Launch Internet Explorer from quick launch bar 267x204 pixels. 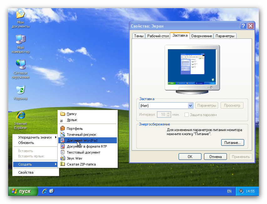(x=45, y=191)
